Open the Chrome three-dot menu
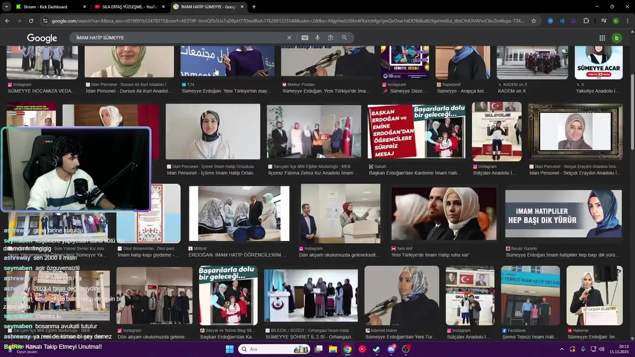The image size is (635, 357). click(628, 21)
